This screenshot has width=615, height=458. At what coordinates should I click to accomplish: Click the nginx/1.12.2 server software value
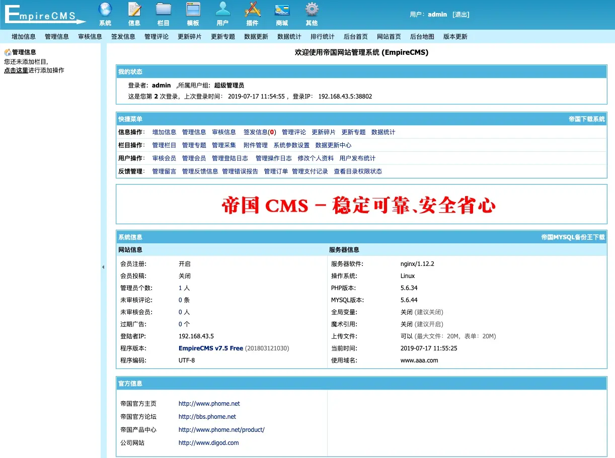(x=417, y=264)
